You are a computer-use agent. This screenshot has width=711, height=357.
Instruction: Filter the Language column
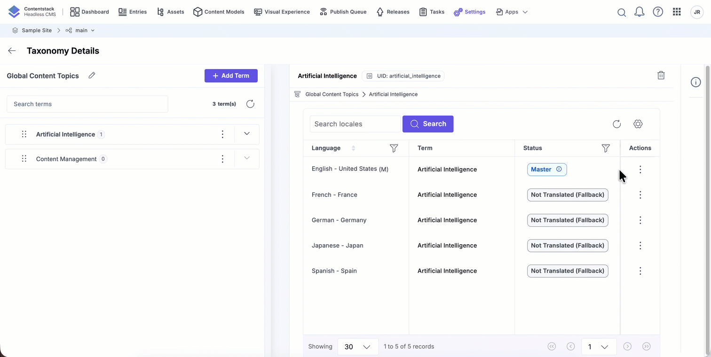[x=394, y=148]
